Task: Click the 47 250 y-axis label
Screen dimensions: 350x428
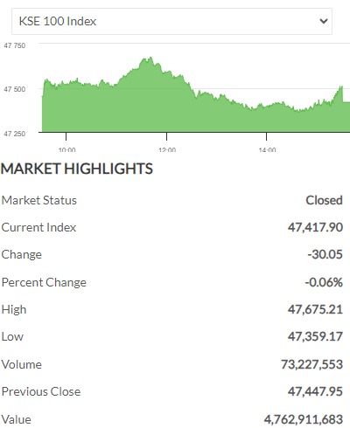Action: [x=15, y=134]
